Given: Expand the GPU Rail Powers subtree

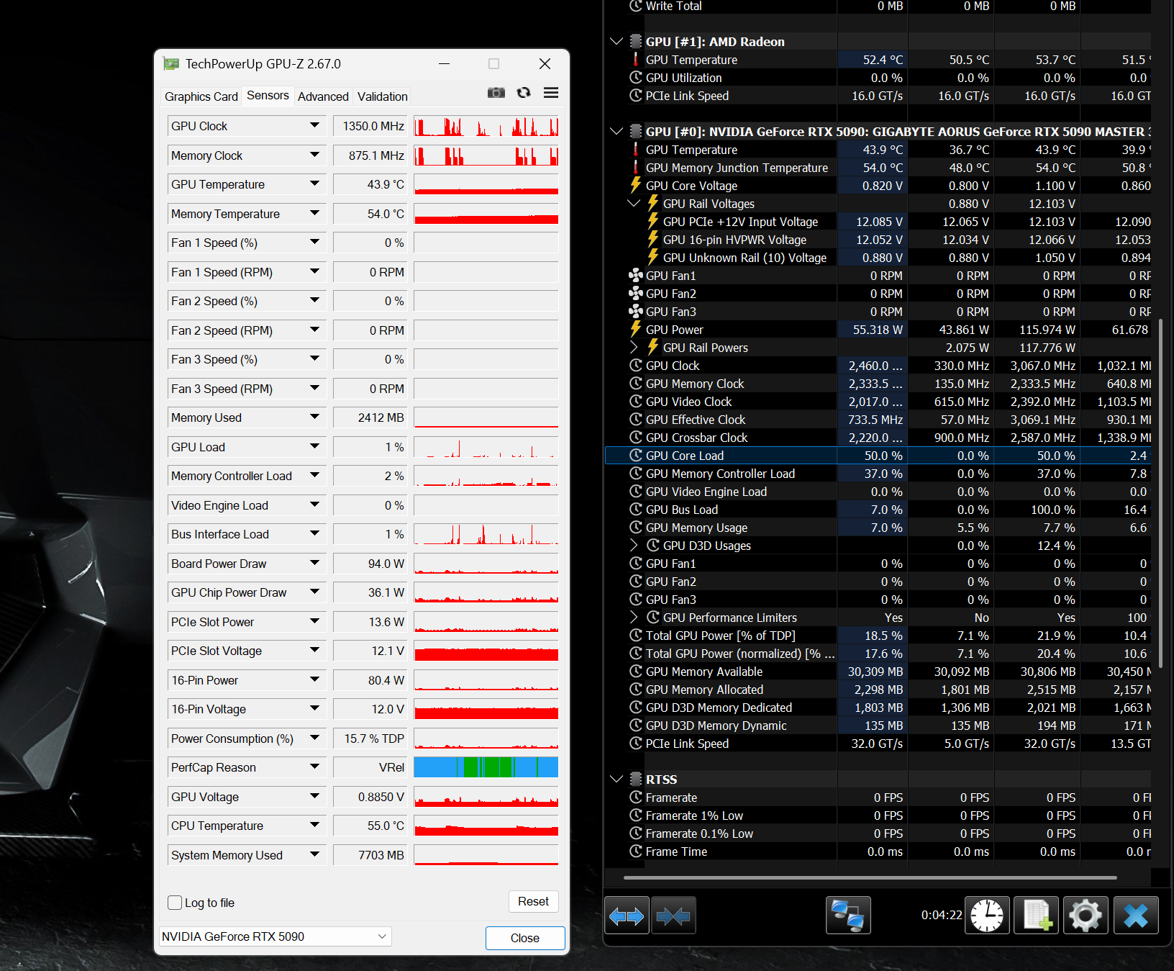Looking at the screenshot, I should [634, 348].
